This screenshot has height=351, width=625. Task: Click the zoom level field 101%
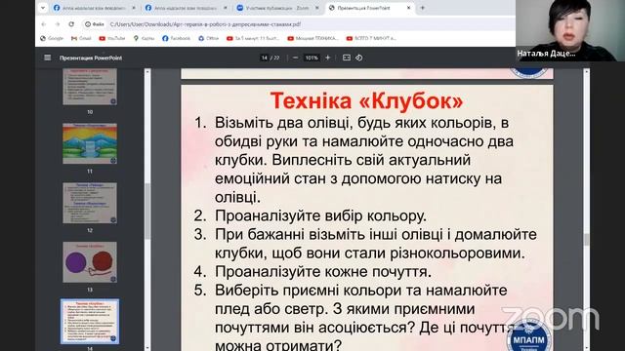[312, 58]
